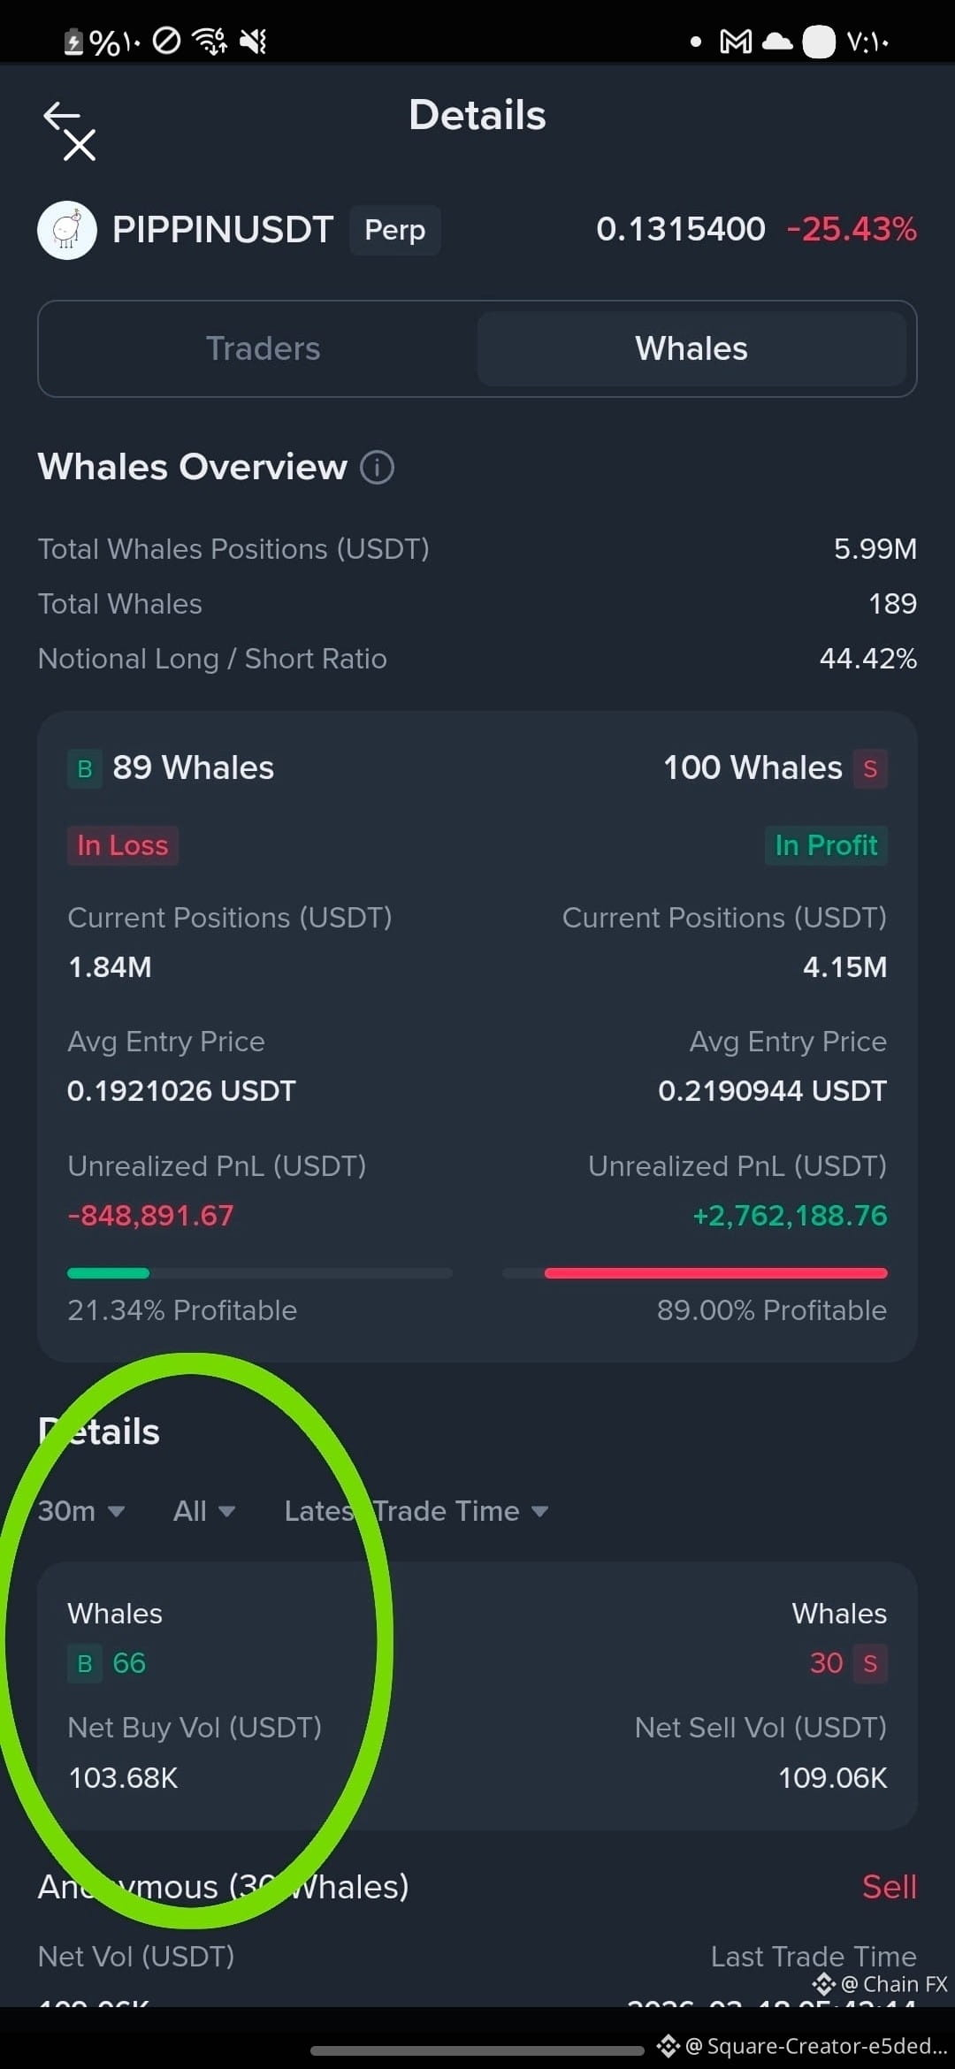Image resolution: width=955 pixels, height=2069 pixels.
Task: Tap green B badge next to 89 Whales
Action: pos(85,768)
